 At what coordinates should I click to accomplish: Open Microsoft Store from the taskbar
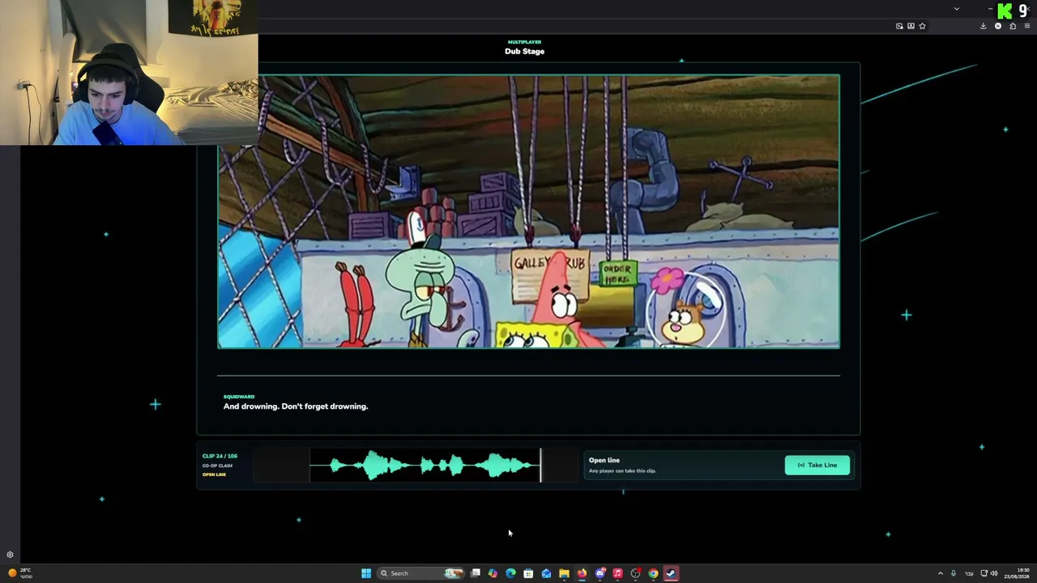528,573
